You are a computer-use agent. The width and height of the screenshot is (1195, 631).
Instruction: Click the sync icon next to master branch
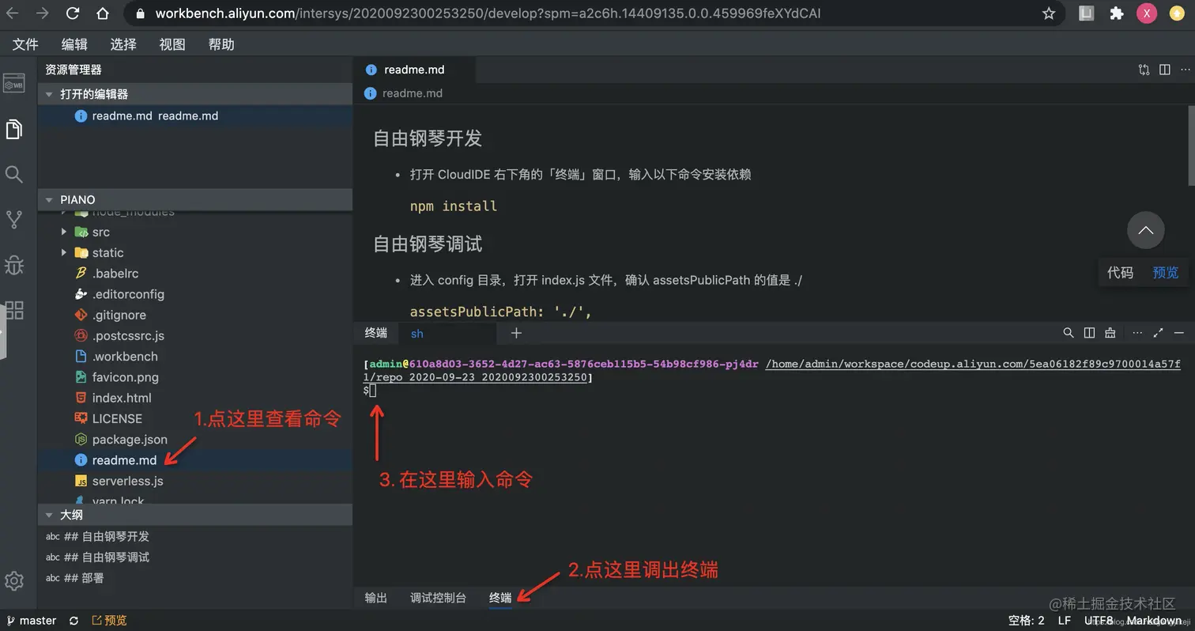click(74, 620)
